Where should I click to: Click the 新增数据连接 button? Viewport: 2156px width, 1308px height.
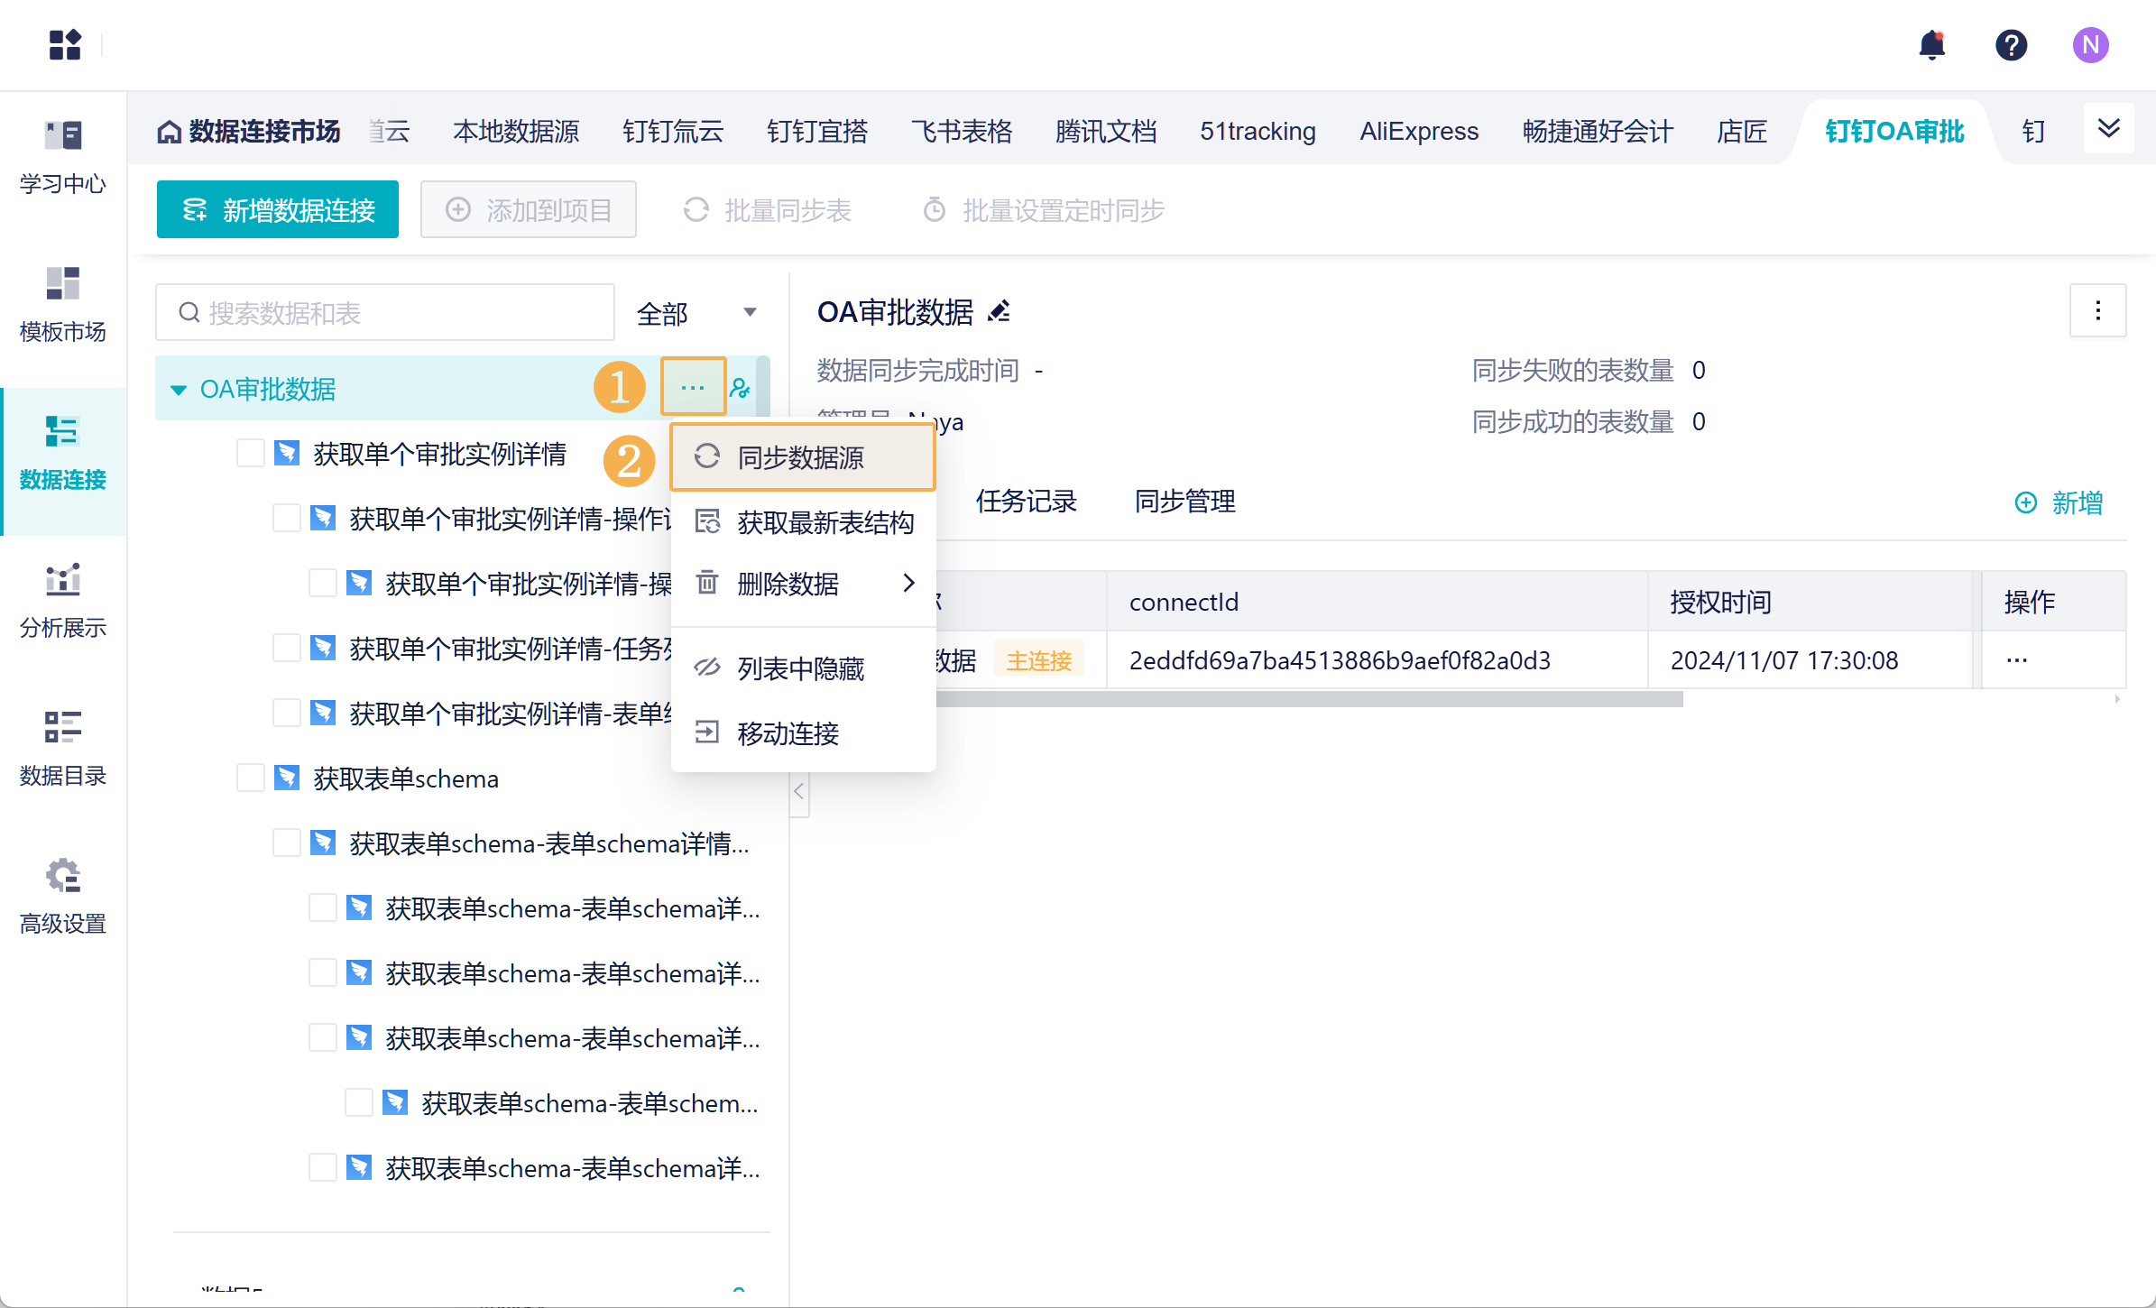pos(278,210)
